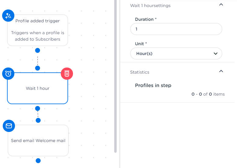Click the Profiles in step label
The height and width of the screenshot is (168, 237).
153,86
